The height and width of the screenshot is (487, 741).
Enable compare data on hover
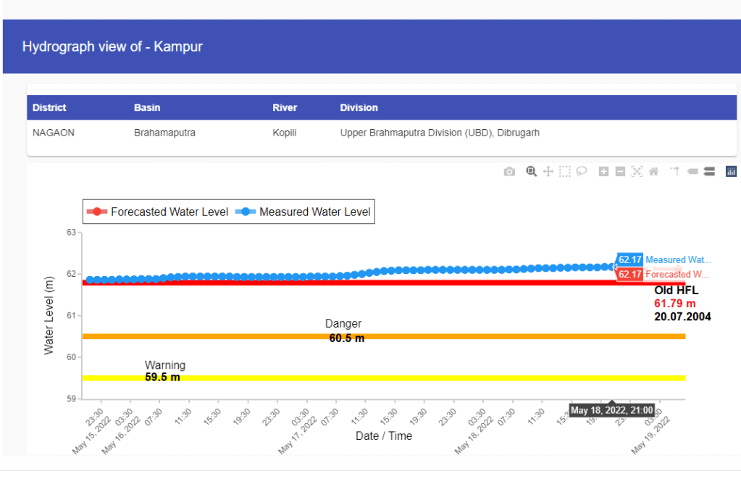point(709,172)
